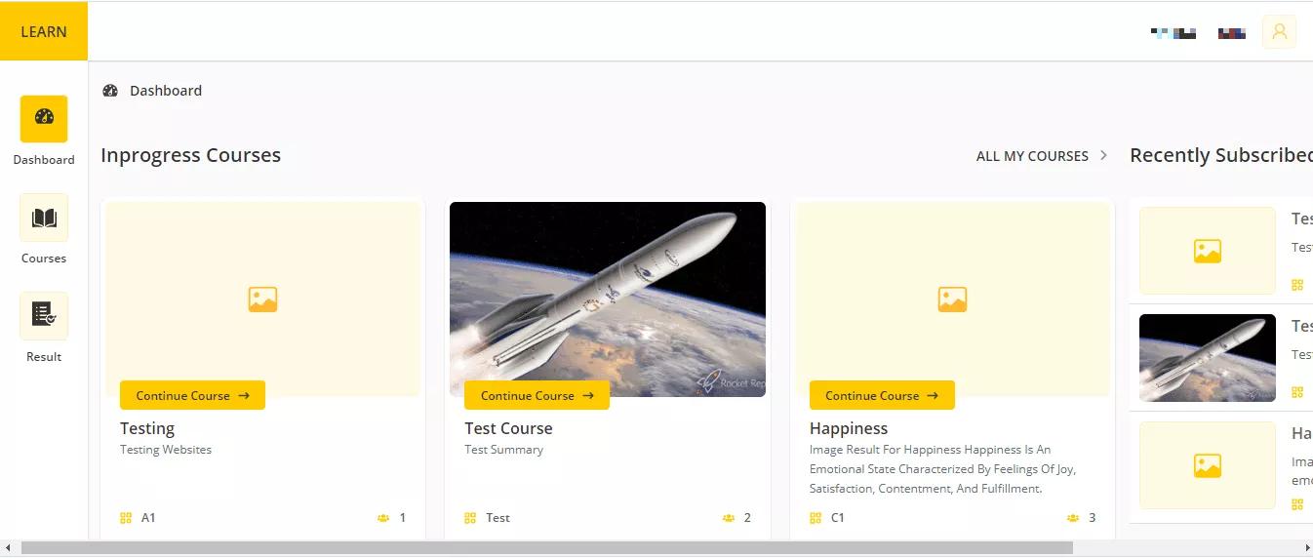Click the user profile avatar icon
The height and width of the screenshot is (558, 1313).
click(x=1279, y=32)
